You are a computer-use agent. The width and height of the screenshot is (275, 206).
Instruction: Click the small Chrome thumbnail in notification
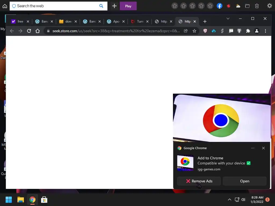coord(185,163)
